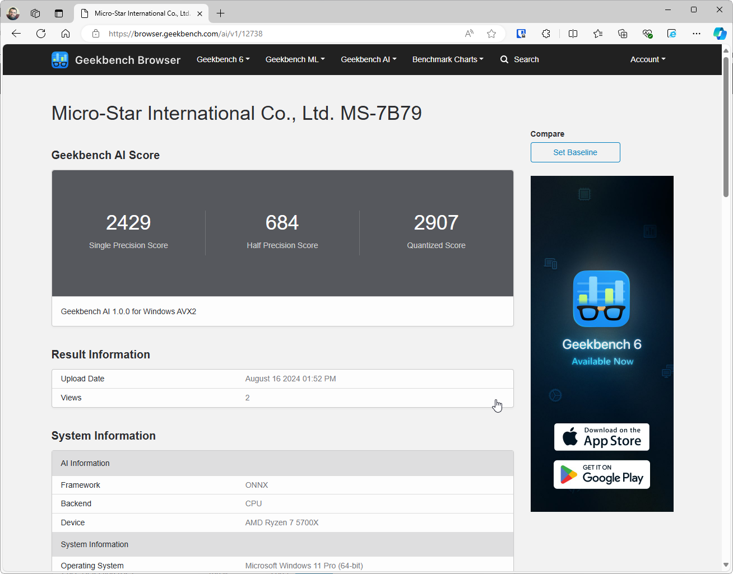Open the Extensions puzzle icon

tap(546, 34)
